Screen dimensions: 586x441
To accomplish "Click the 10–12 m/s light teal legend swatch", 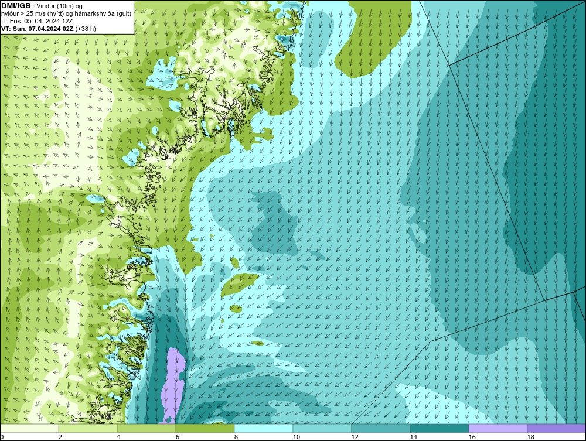I will point(322,428).
